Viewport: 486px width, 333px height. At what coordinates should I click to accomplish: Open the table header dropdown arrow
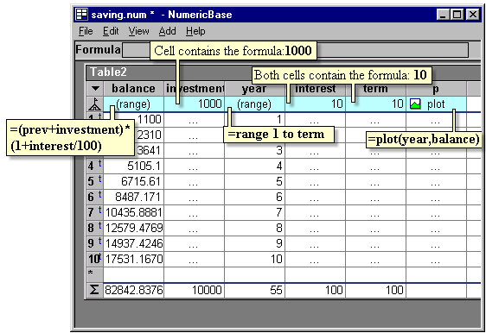(95, 89)
